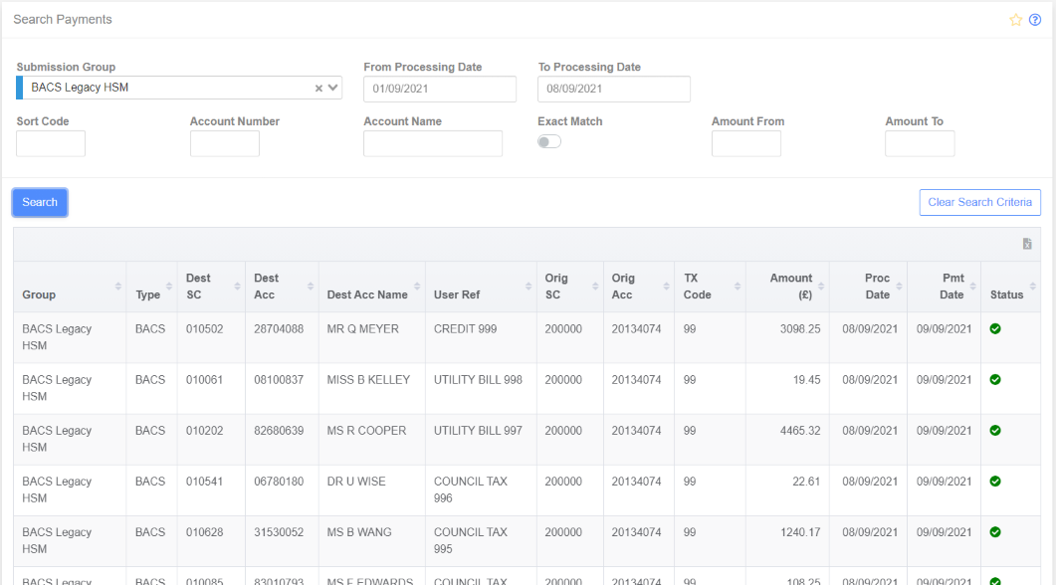
Task: Click user ref COUNCIL TAX 995
Action: click(470, 540)
